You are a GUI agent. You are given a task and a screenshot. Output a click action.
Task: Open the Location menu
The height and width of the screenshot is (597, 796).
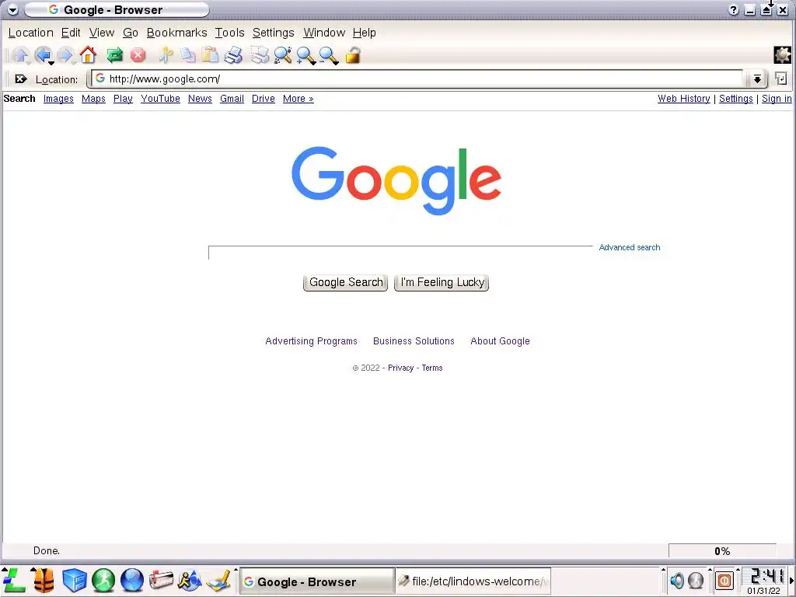[30, 33]
